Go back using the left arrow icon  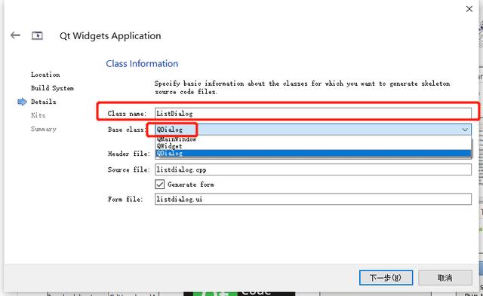15,35
